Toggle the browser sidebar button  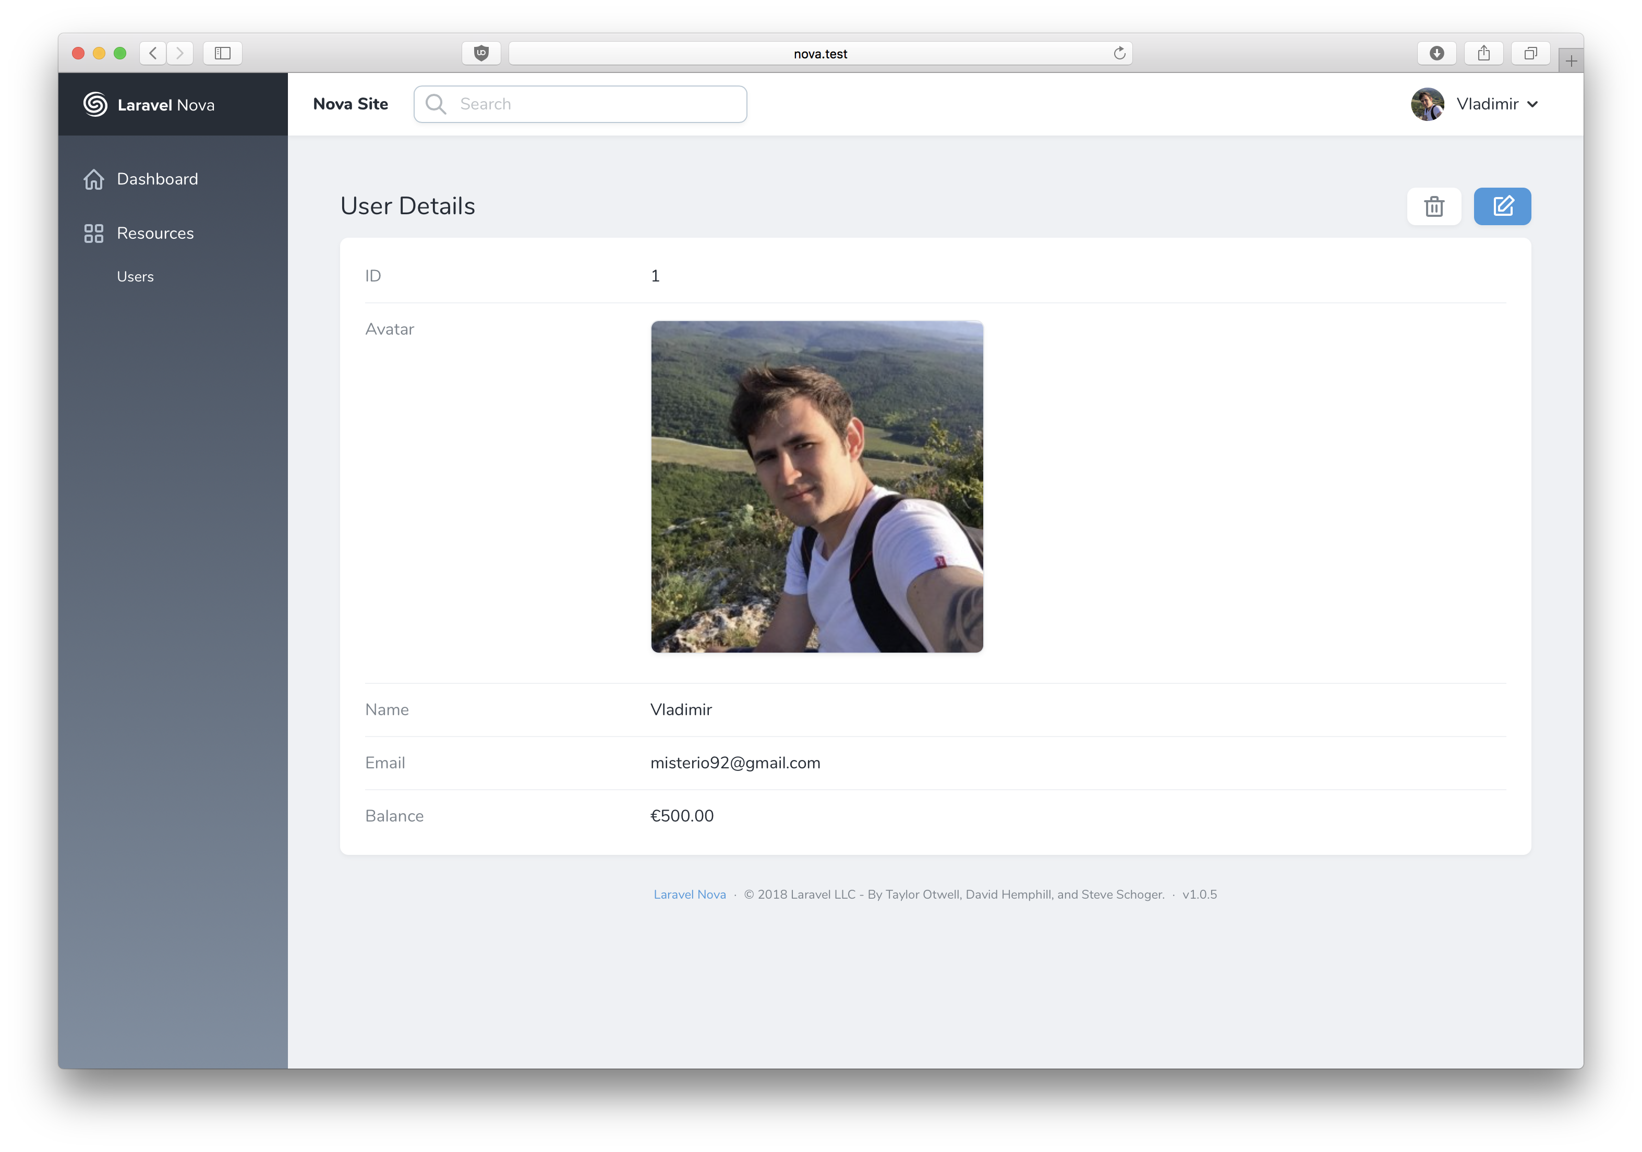pos(222,53)
